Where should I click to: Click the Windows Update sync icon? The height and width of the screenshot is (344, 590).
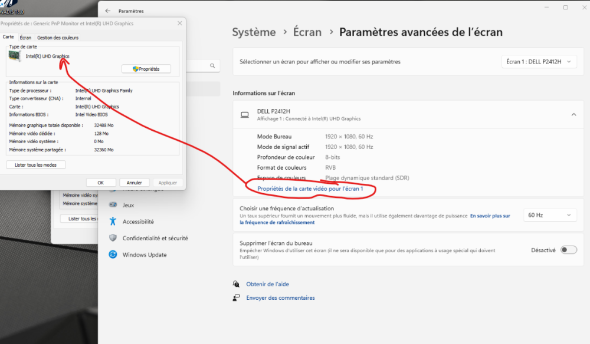click(x=113, y=254)
